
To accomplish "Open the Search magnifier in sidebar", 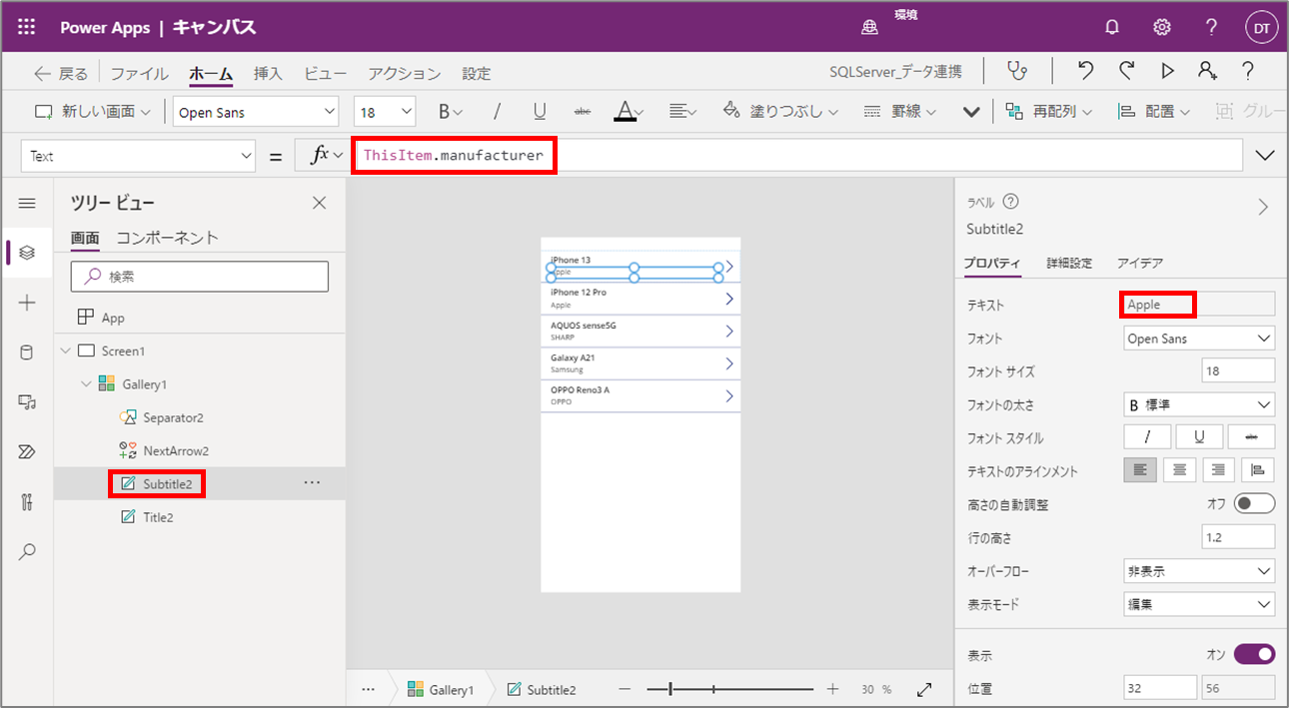I will click(27, 551).
